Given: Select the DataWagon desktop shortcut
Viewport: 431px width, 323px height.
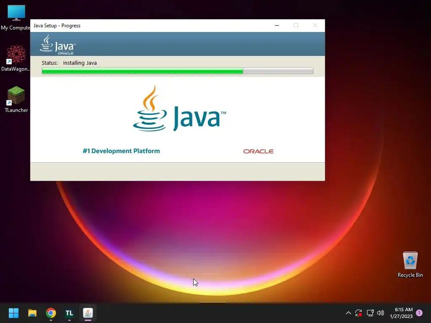Looking at the screenshot, I should tap(16, 58).
